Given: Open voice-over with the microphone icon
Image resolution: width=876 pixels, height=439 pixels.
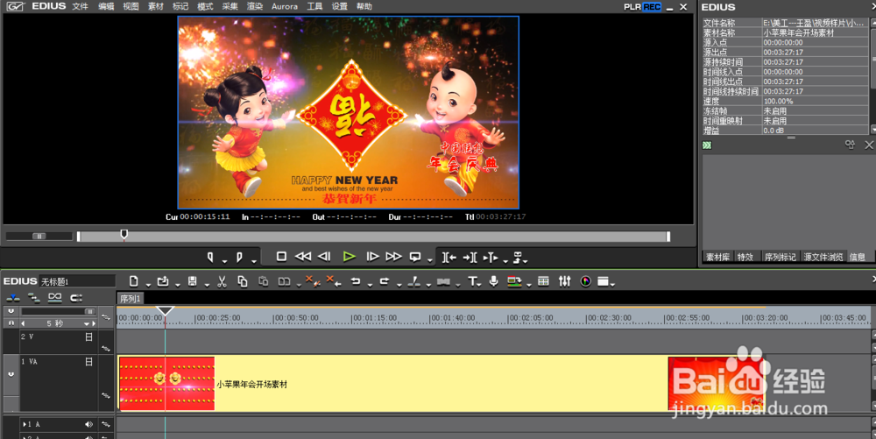Looking at the screenshot, I should pos(493,281).
